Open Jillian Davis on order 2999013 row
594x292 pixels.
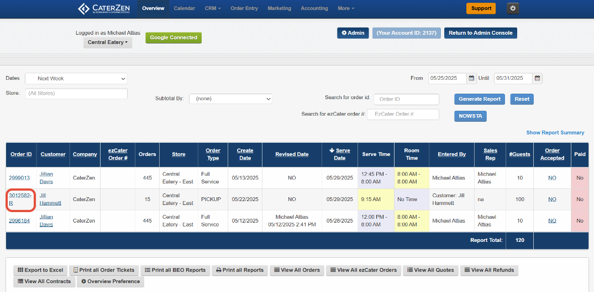(46, 177)
